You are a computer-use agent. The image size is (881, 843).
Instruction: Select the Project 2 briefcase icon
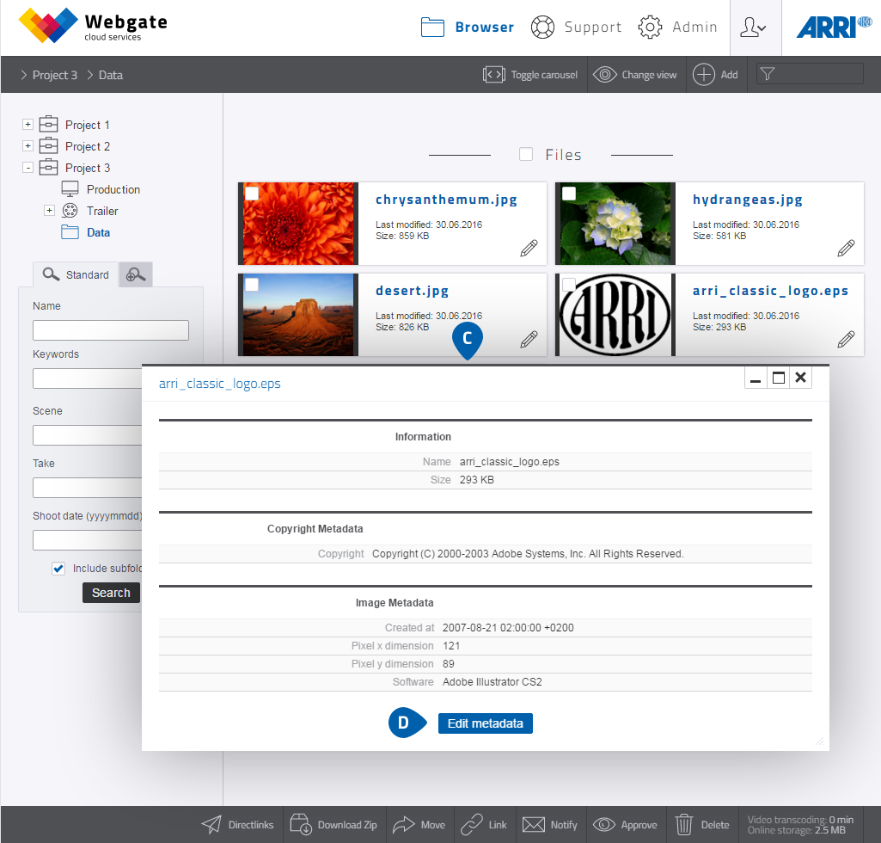(48, 145)
